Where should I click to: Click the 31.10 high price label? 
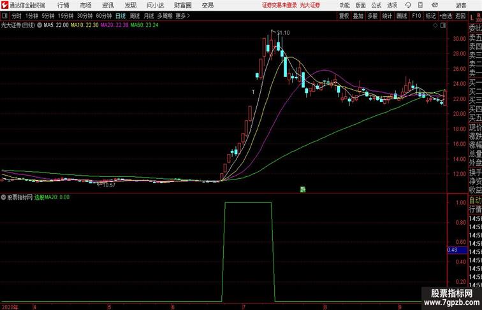(283, 33)
